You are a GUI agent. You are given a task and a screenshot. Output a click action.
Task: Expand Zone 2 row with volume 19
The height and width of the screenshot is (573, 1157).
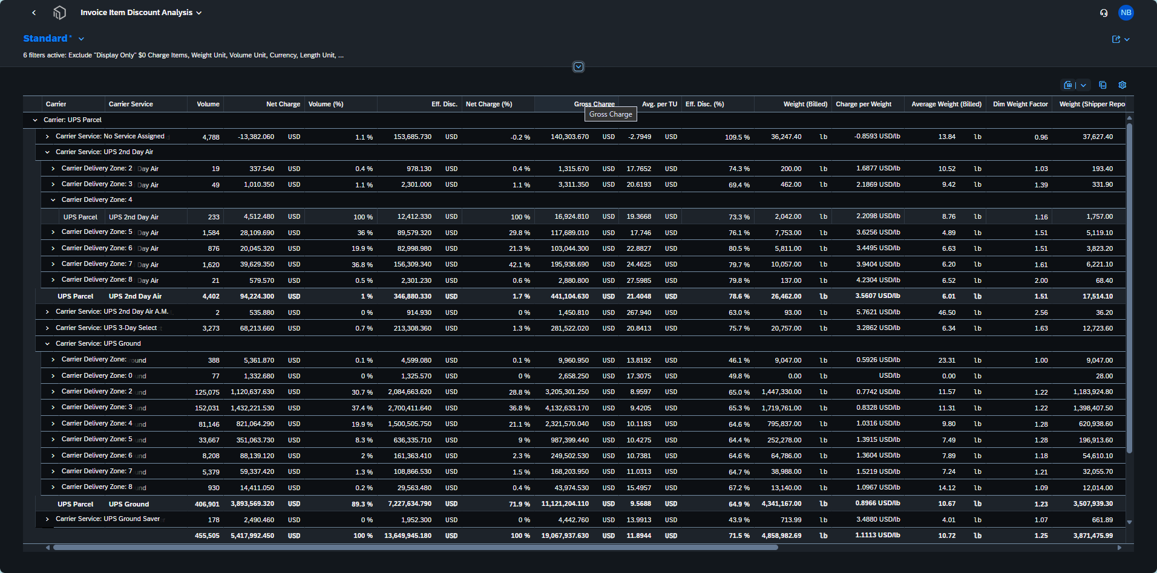click(53, 169)
